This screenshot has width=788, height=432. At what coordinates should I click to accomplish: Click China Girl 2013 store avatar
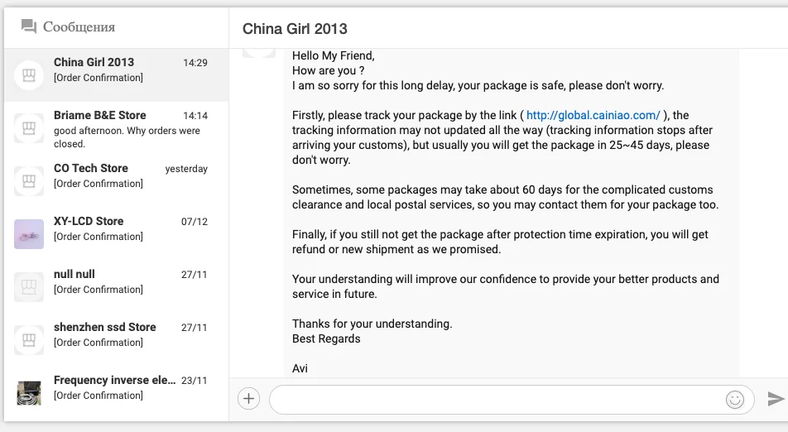coord(29,75)
